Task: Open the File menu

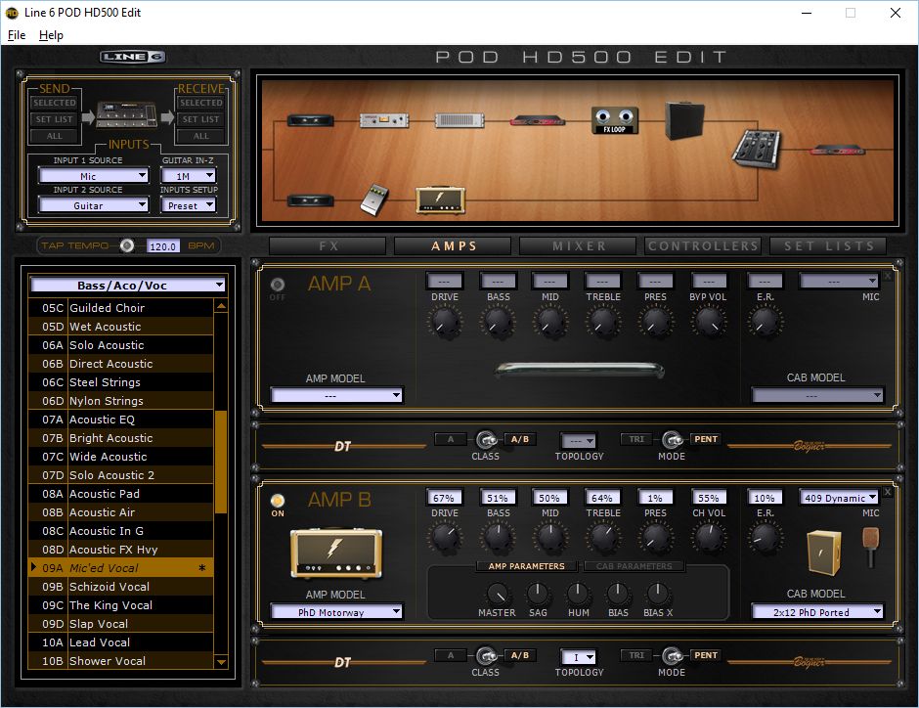Action: coord(17,35)
